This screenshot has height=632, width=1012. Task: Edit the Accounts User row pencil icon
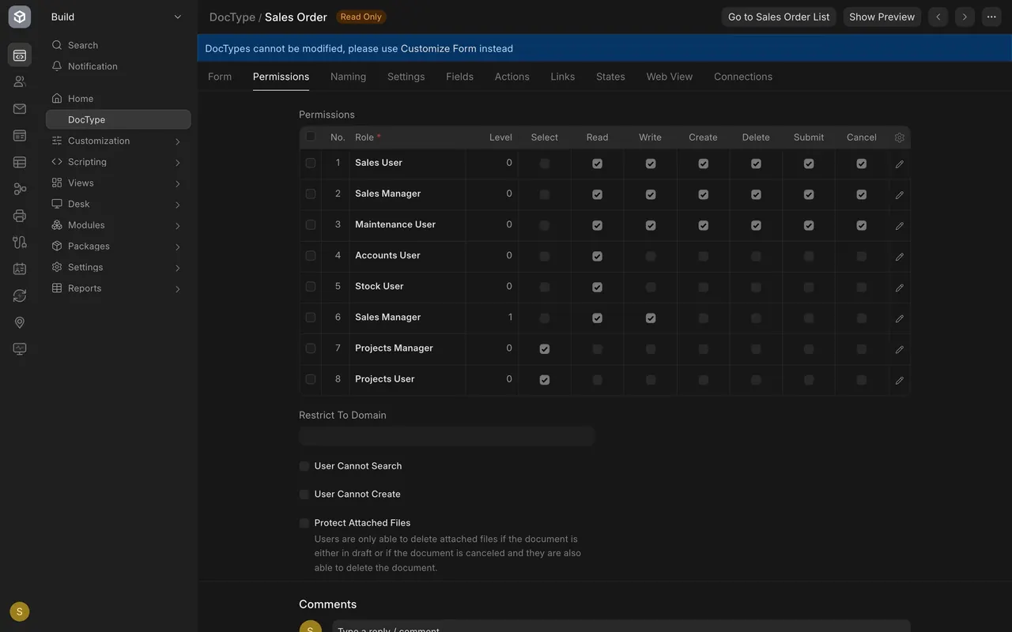point(899,257)
